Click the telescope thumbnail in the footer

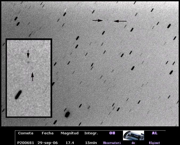[133, 135]
